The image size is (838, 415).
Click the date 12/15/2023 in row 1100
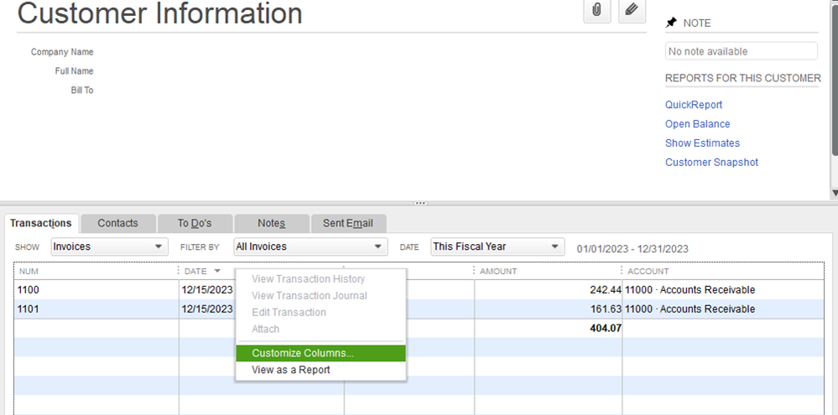207,290
